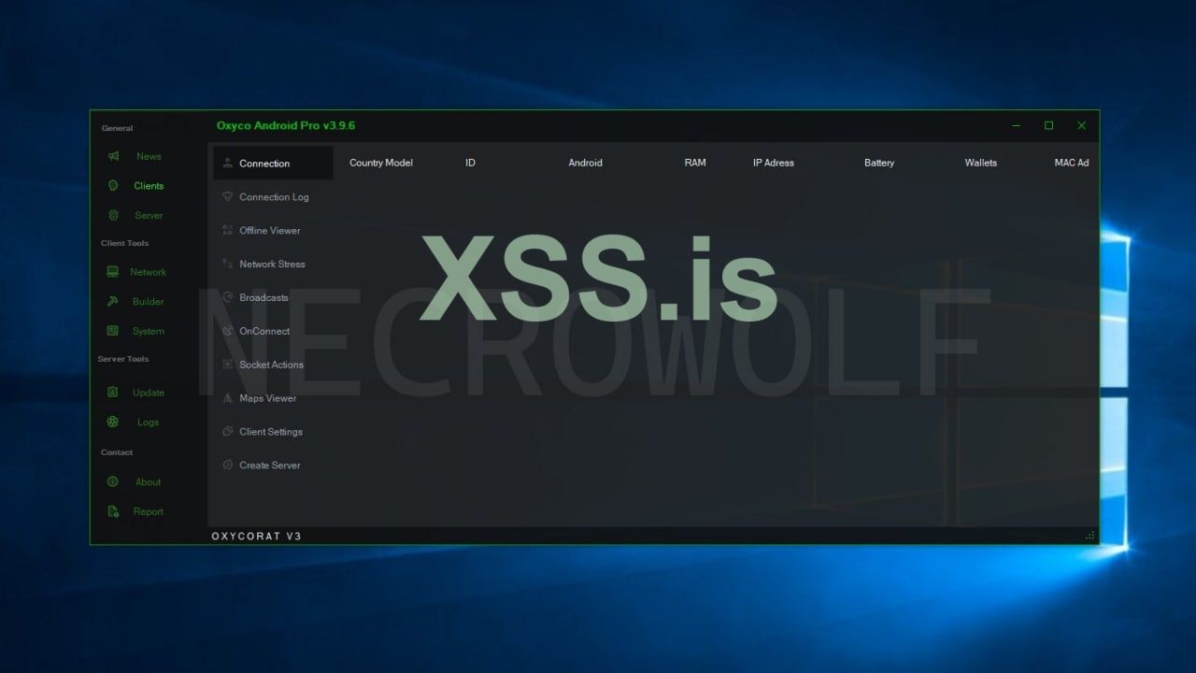Click the System icon under Client Tools
Screen dimensions: 1196x673
pos(112,331)
